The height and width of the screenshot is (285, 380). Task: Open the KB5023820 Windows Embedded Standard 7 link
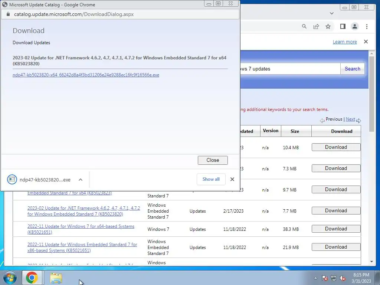[x=83, y=211]
